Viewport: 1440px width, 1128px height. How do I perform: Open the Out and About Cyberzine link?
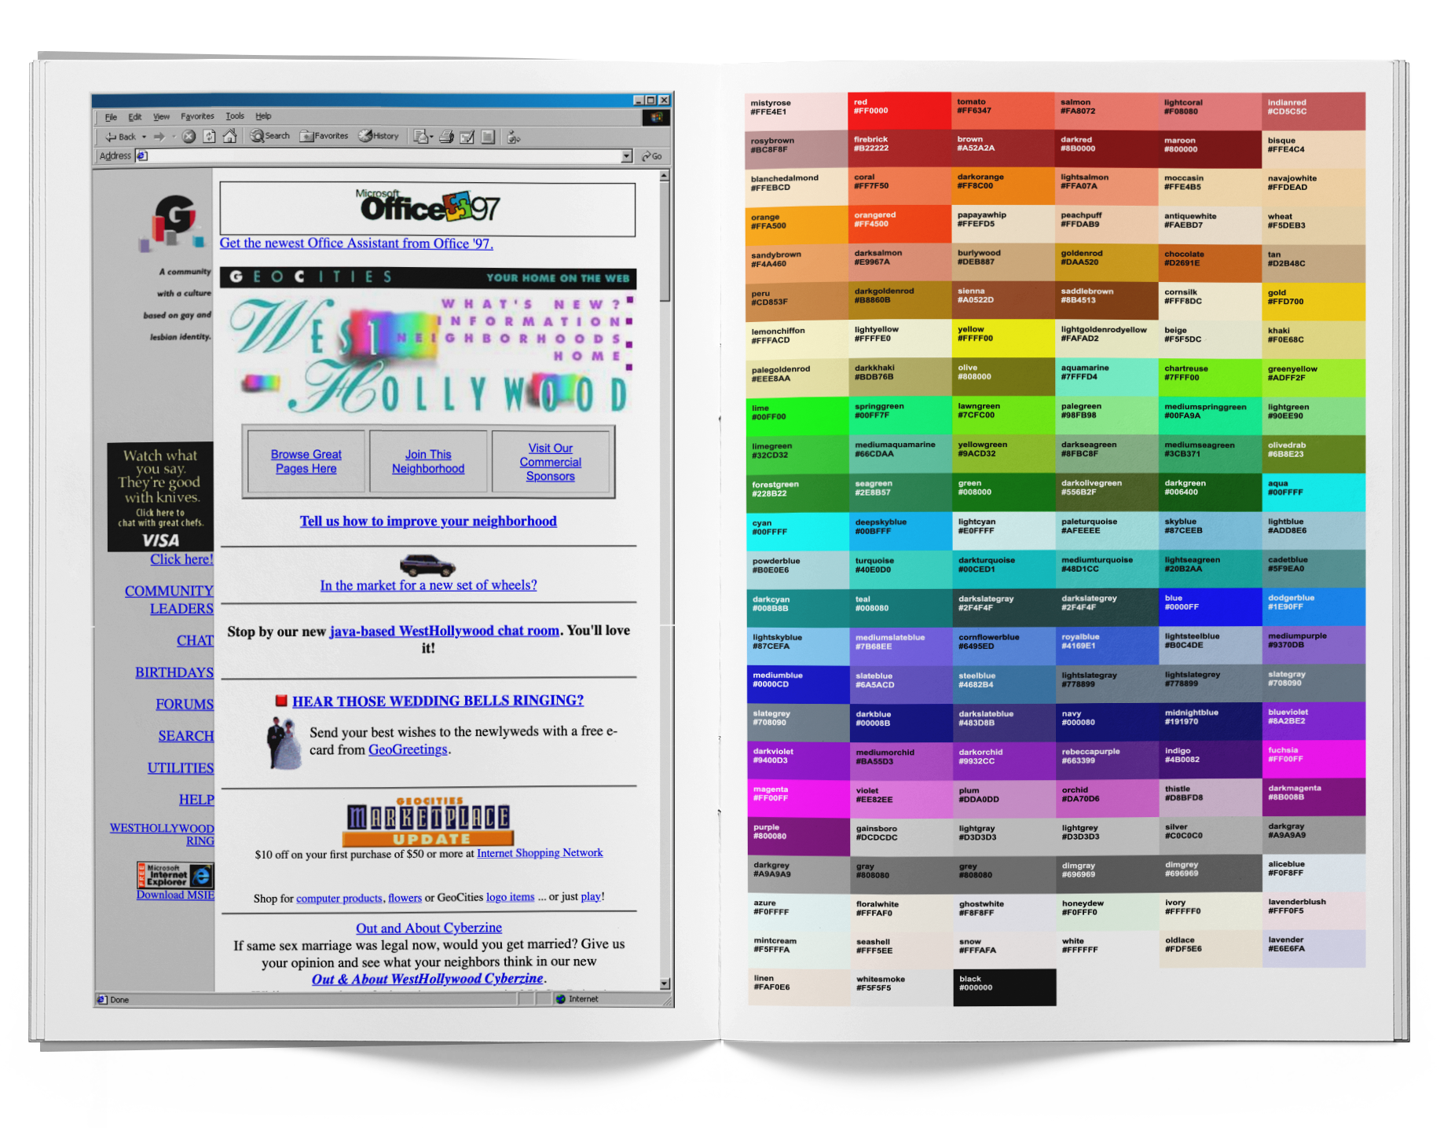[429, 928]
